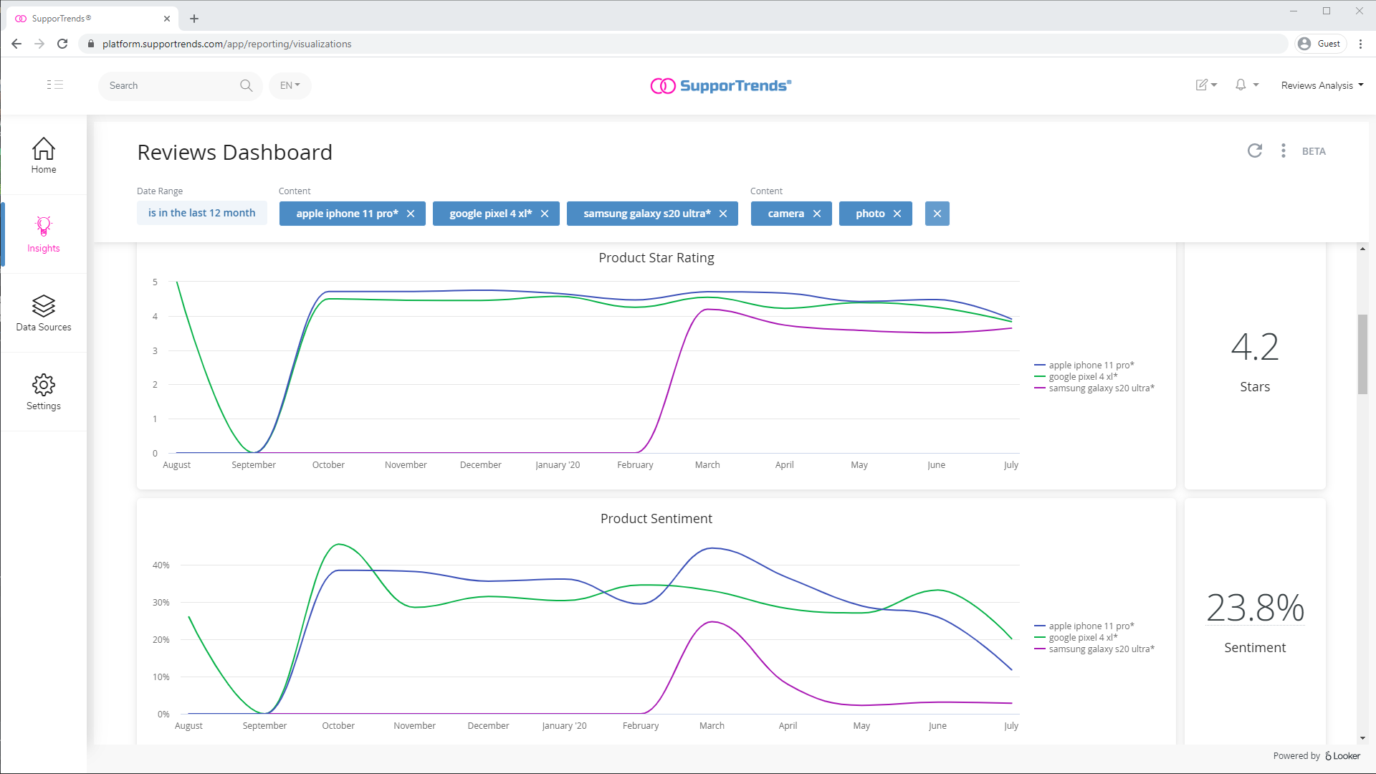Open a new browser tab
The image size is (1376, 774).
pos(194,19)
